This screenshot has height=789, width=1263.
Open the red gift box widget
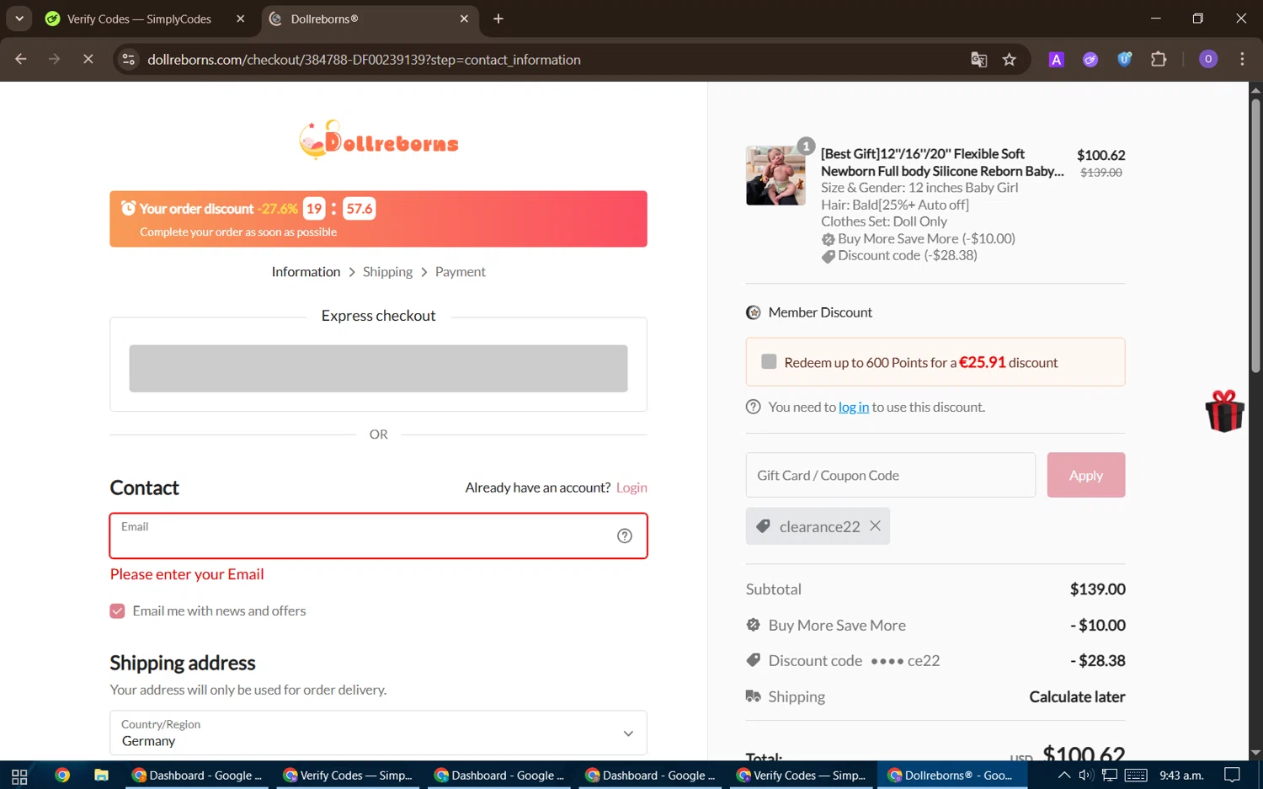click(x=1225, y=411)
